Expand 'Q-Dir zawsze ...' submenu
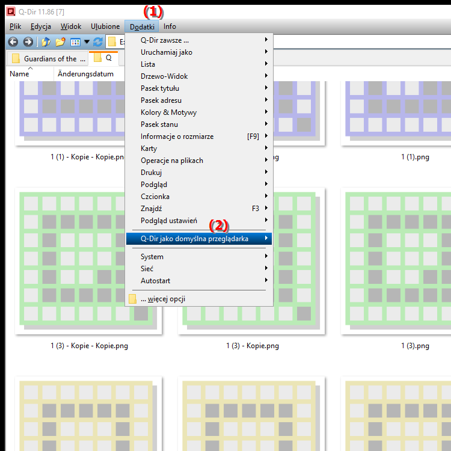Image resolution: width=451 pixels, height=451 pixels. point(199,40)
